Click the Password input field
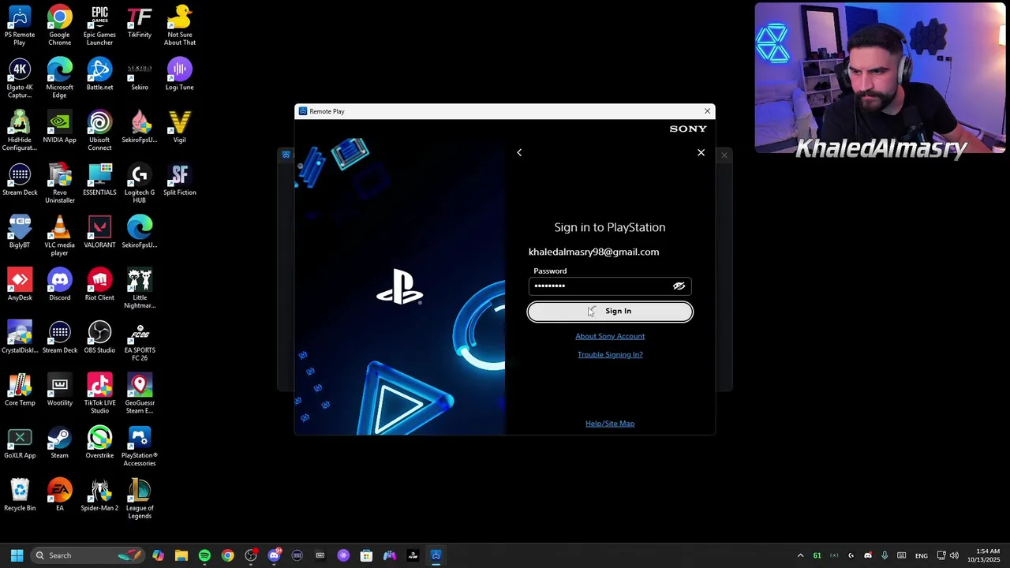The height and width of the screenshot is (568, 1010). [x=610, y=286]
